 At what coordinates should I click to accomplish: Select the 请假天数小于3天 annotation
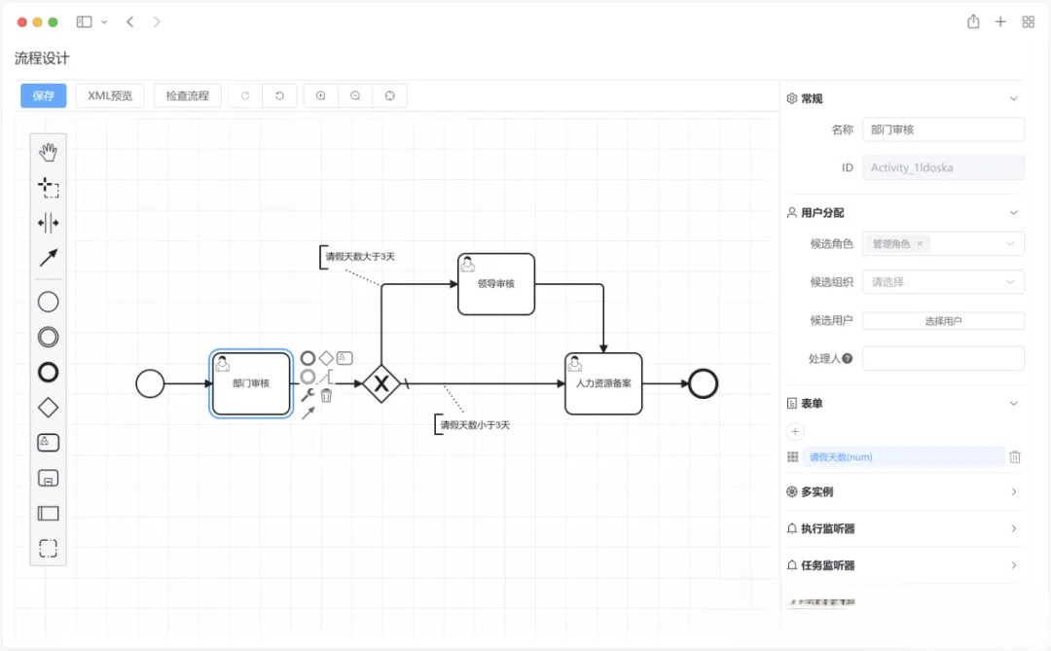[x=473, y=425]
